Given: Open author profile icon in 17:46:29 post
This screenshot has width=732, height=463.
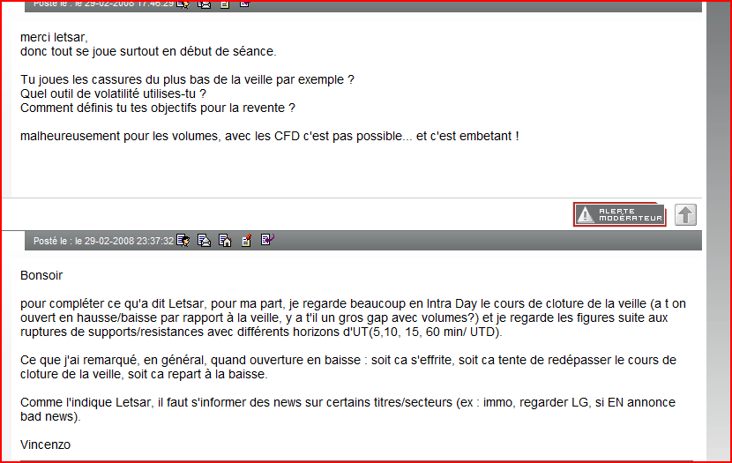Looking at the screenshot, I should click(x=183, y=4).
